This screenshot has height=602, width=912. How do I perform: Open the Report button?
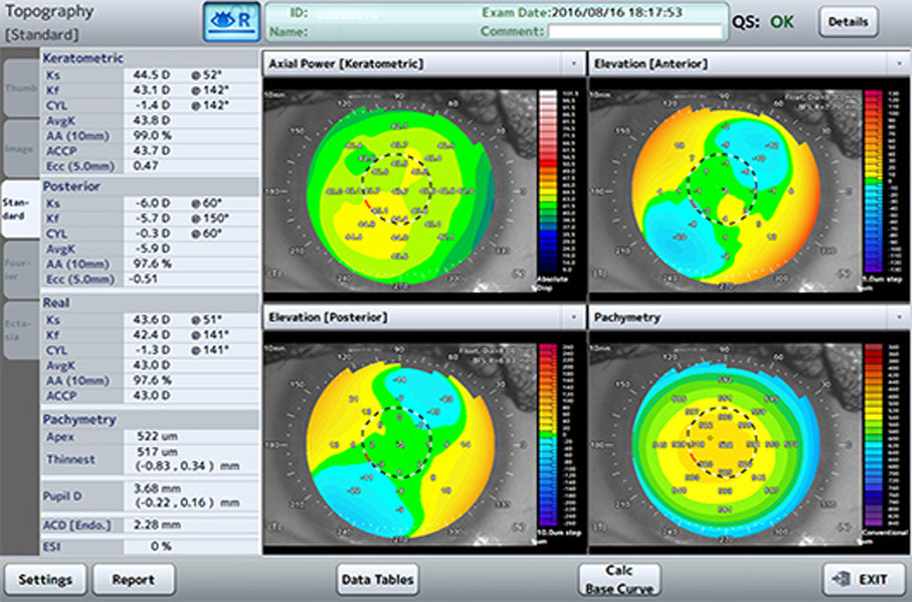click(x=134, y=579)
